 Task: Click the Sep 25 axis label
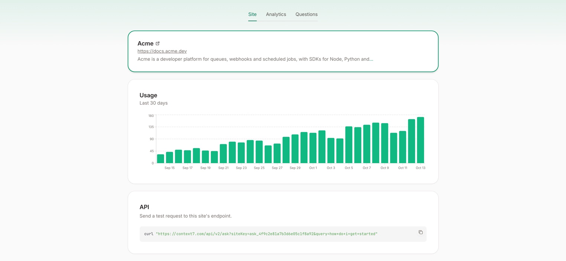259,168
